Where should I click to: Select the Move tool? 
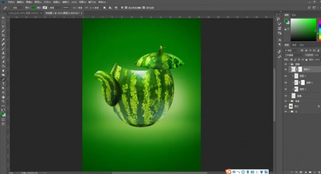point(3,18)
